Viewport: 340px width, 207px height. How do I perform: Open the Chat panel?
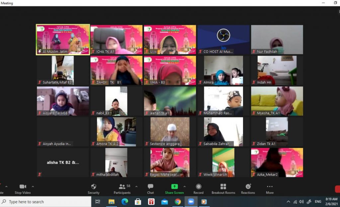pos(150,188)
